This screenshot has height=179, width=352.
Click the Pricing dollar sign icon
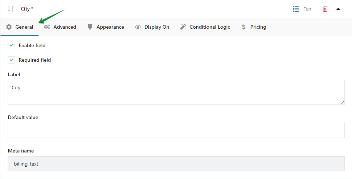pos(244,27)
